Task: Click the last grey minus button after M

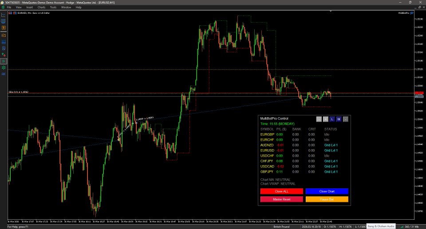Action: [x=345, y=119]
